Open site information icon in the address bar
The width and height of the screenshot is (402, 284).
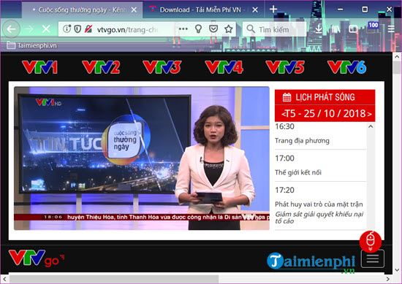pos(67,28)
